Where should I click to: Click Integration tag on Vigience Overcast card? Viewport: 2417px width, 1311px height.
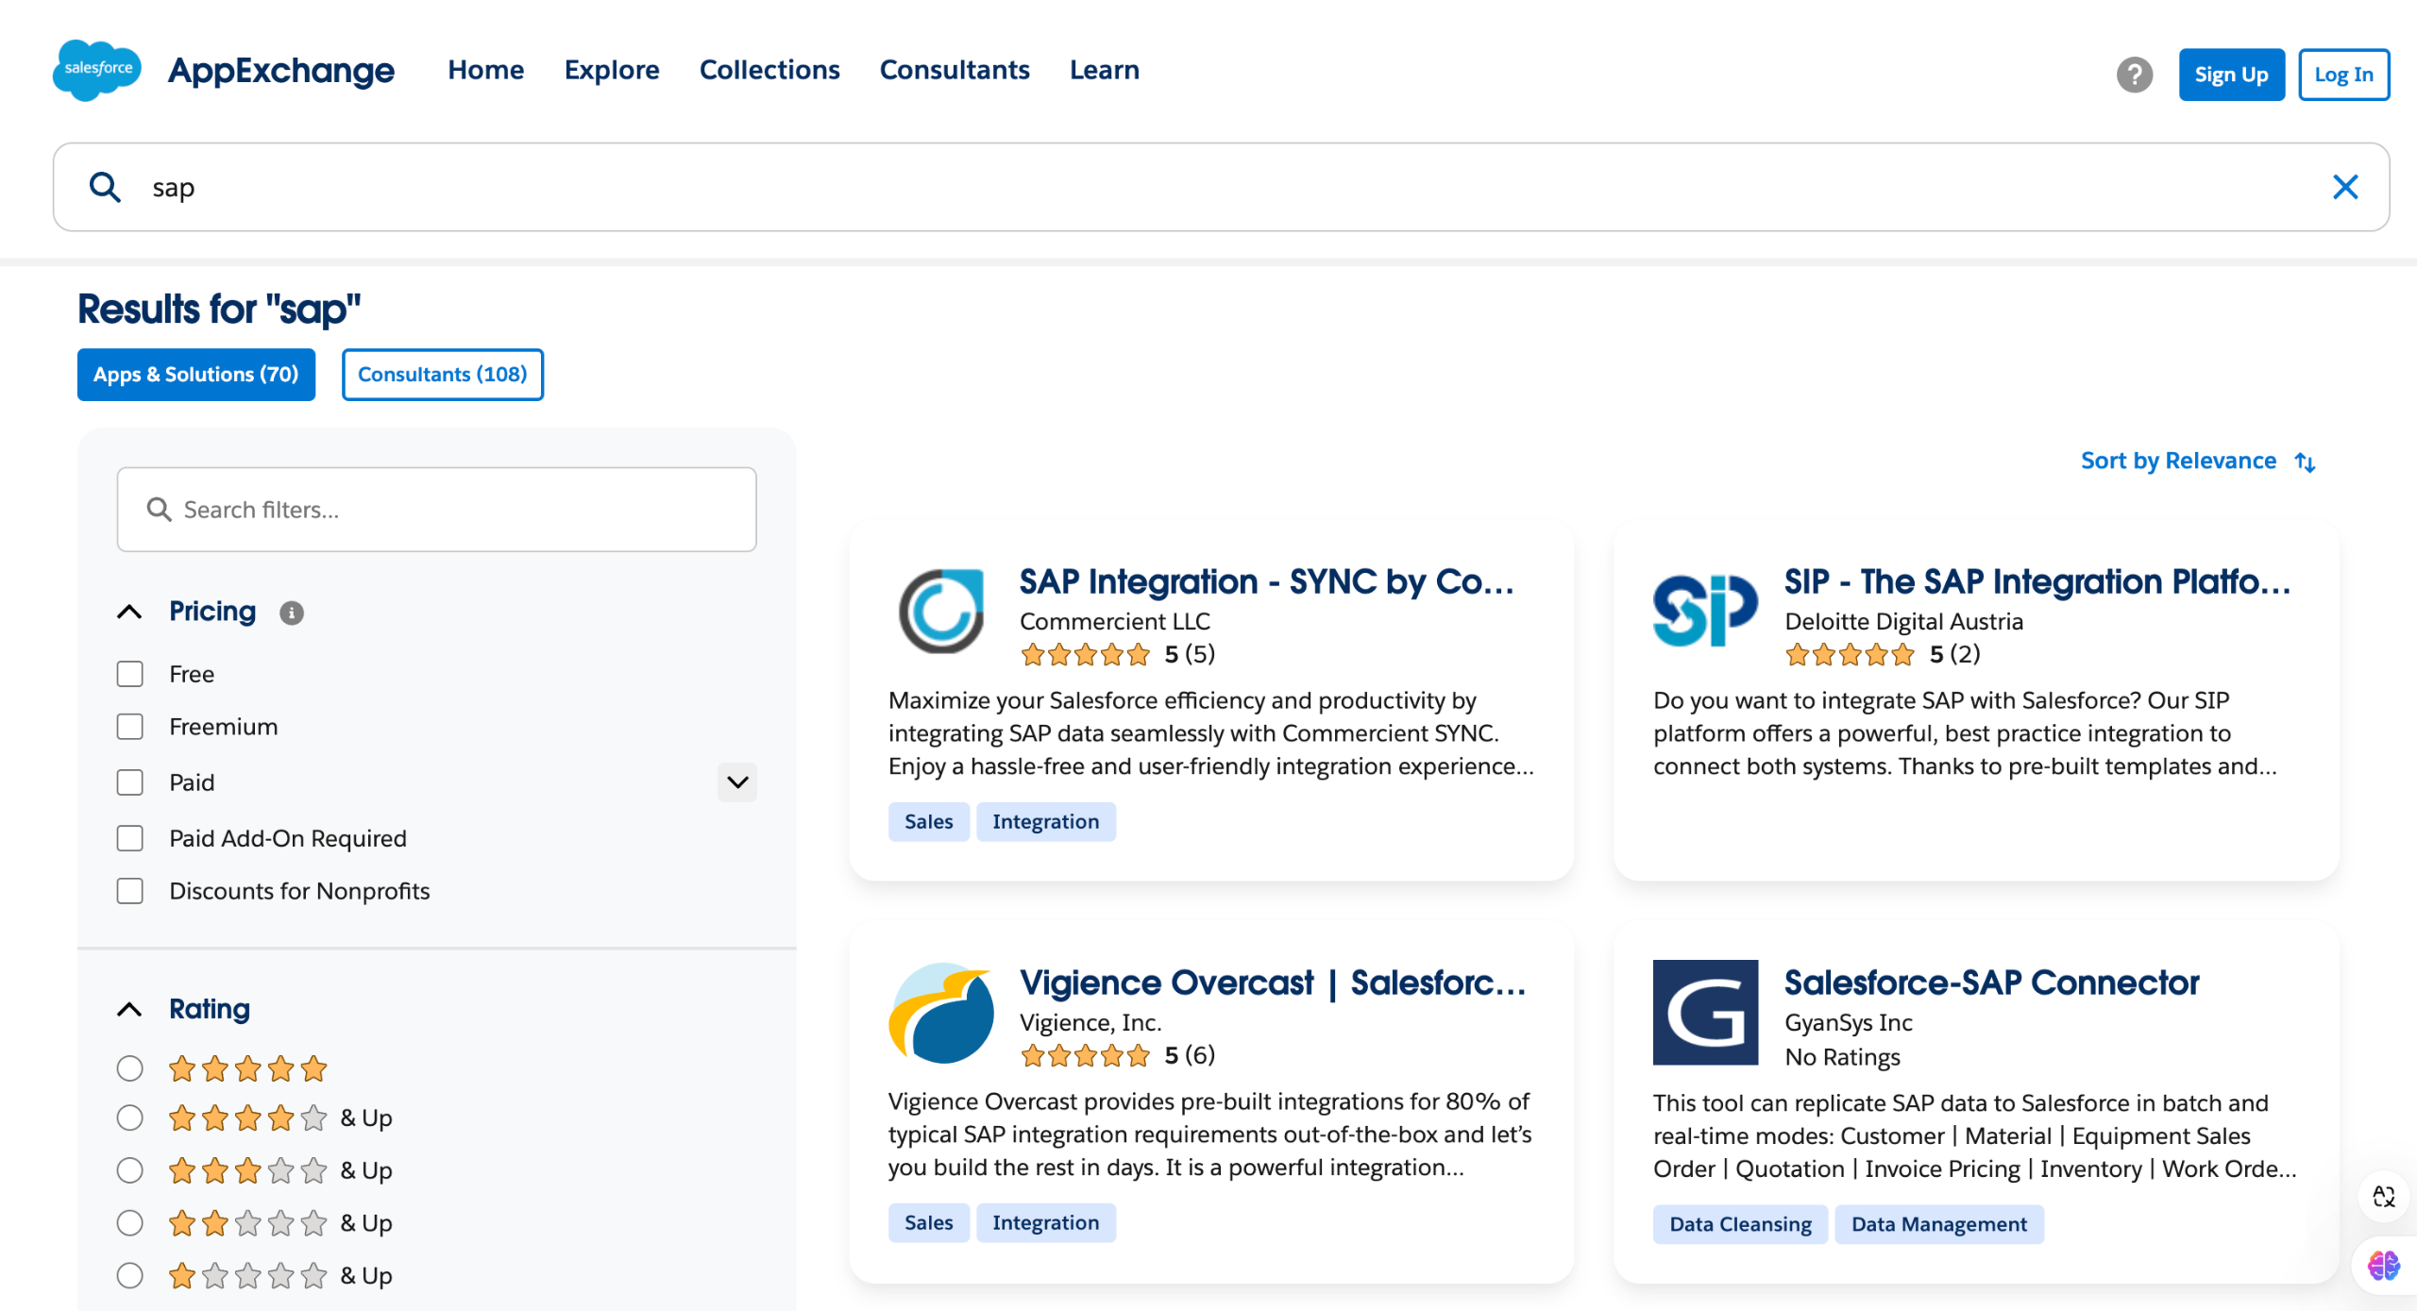click(x=1046, y=1223)
